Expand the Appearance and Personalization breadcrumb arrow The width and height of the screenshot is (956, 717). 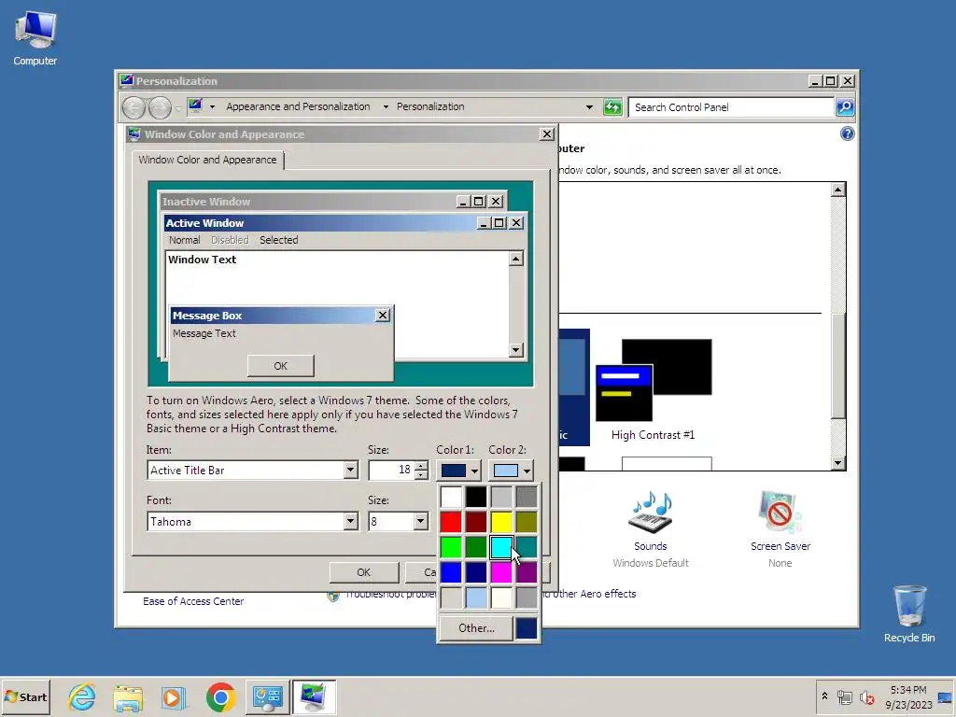pyautogui.click(x=386, y=106)
